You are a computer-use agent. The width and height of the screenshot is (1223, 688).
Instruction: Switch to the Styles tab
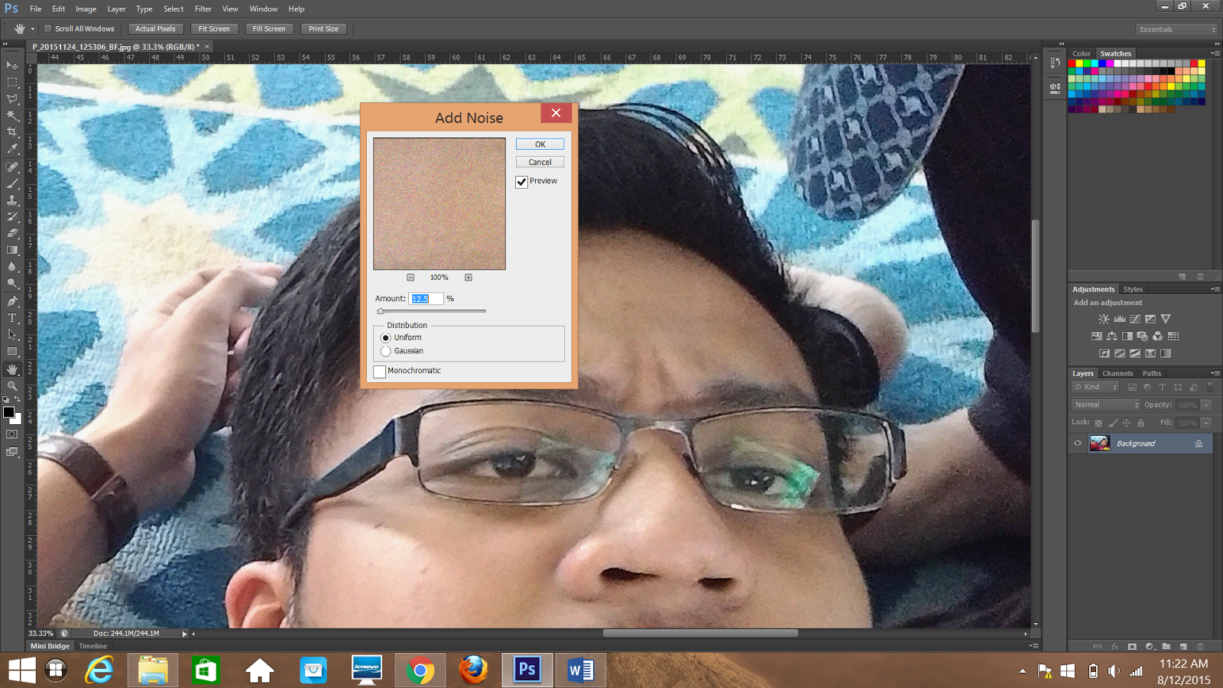point(1133,290)
